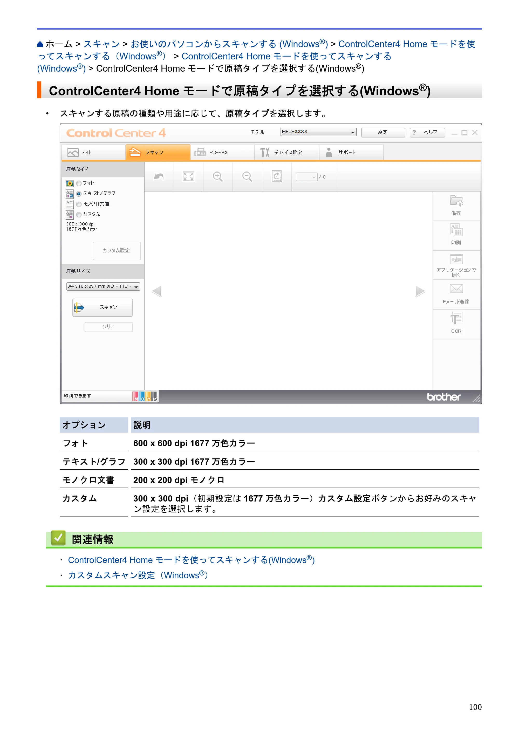Click the zoom out magnifier icon

[247, 176]
